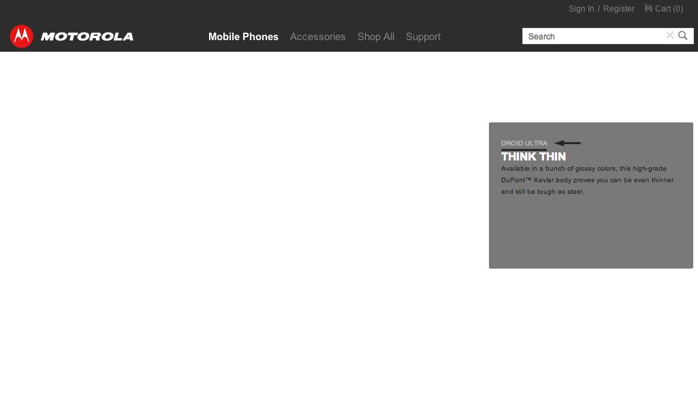Navigate to the Support section
This screenshot has height=408, width=698.
click(423, 37)
